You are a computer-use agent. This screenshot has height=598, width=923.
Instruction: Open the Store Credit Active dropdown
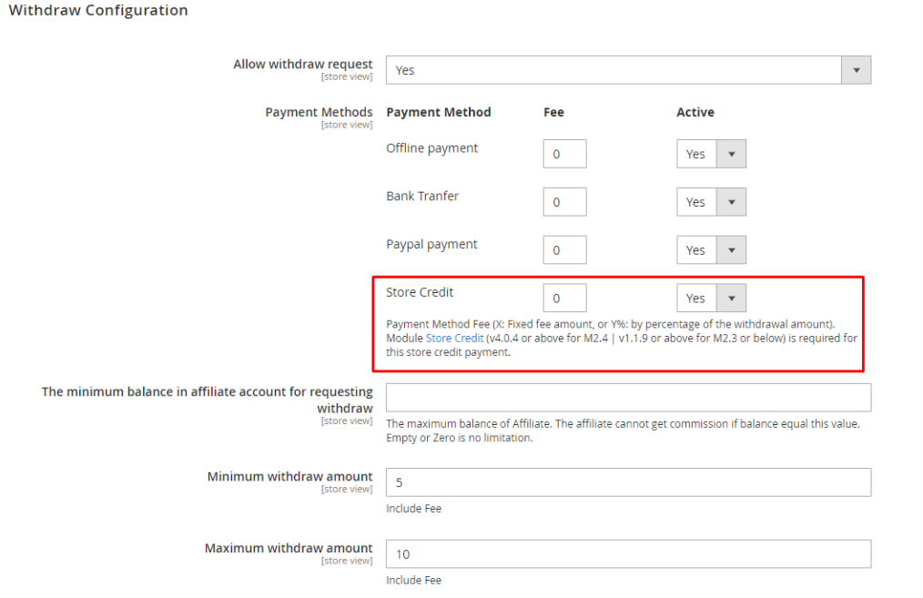coord(711,298)
